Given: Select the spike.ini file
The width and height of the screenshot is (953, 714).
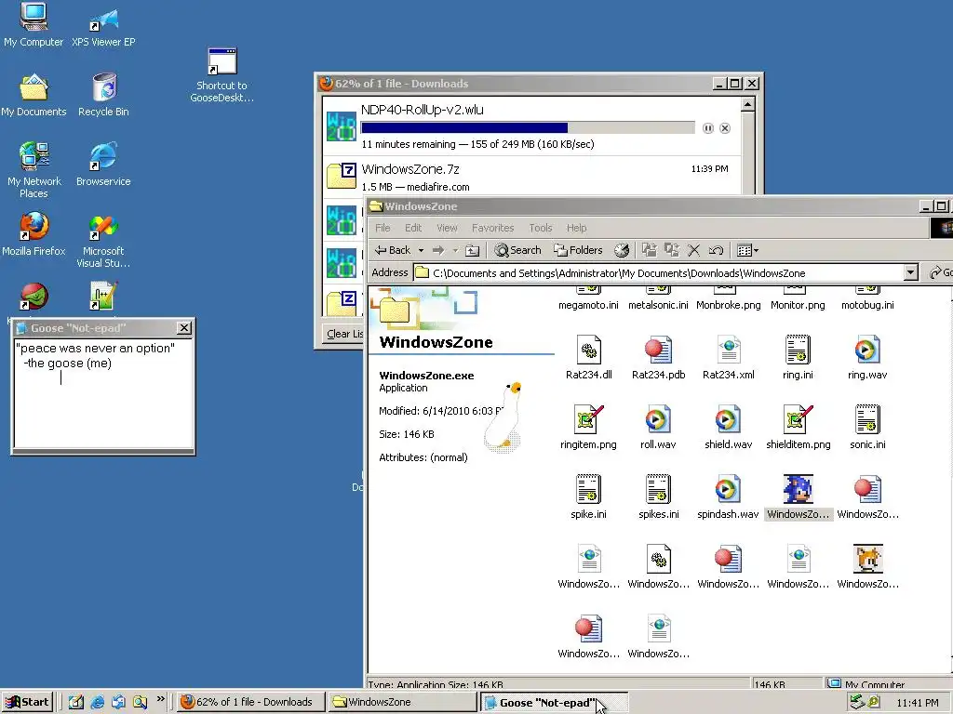Looking at the screenshot, I should [x=588, y=489].
